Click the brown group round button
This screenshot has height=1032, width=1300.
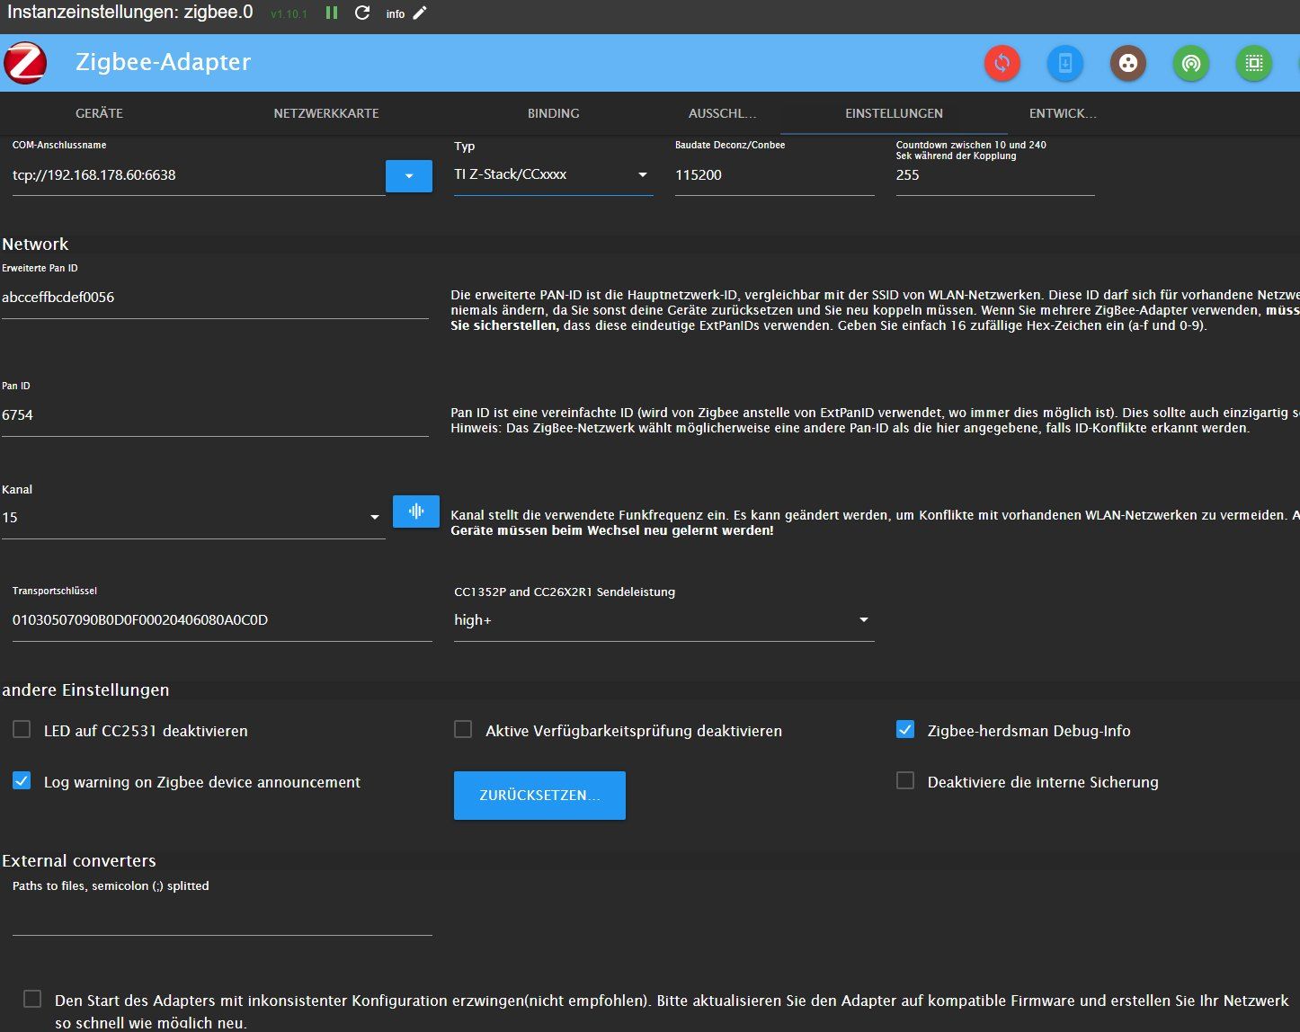(1128, 63)
